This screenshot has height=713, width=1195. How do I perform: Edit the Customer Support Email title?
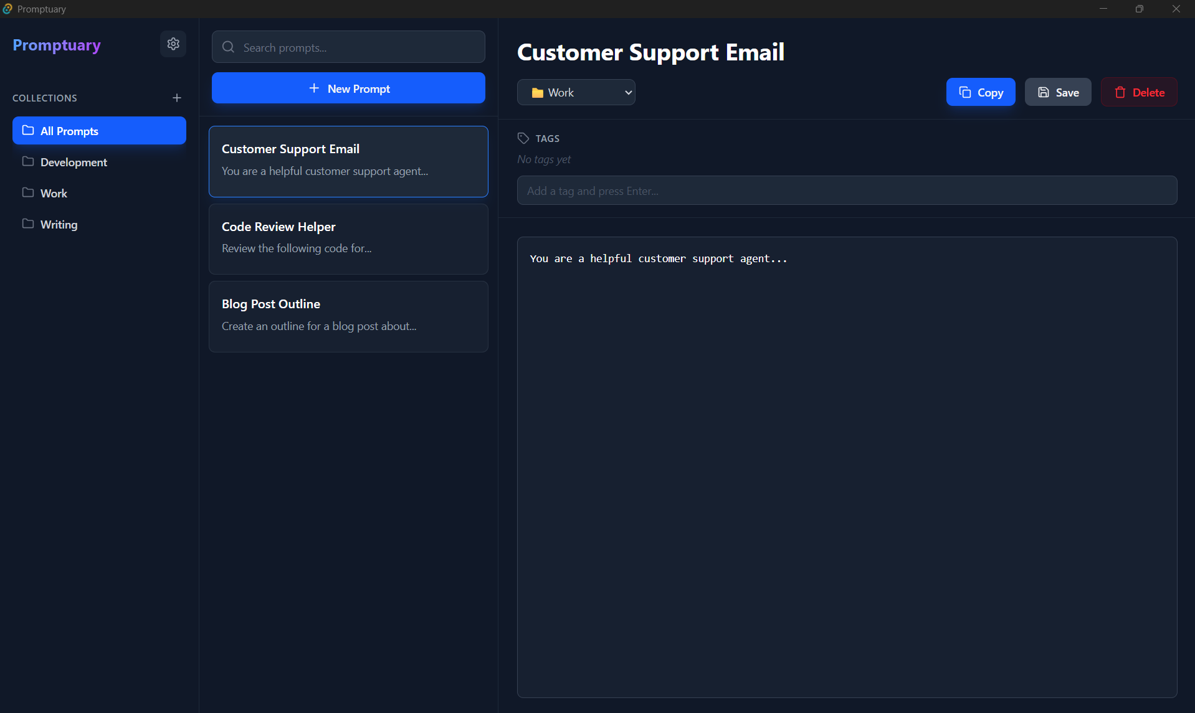(x=650, y=52)
